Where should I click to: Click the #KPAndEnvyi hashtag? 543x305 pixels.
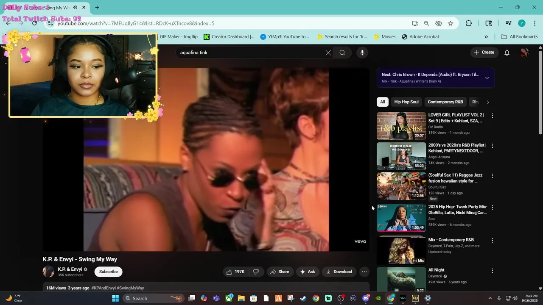point(103,288)
